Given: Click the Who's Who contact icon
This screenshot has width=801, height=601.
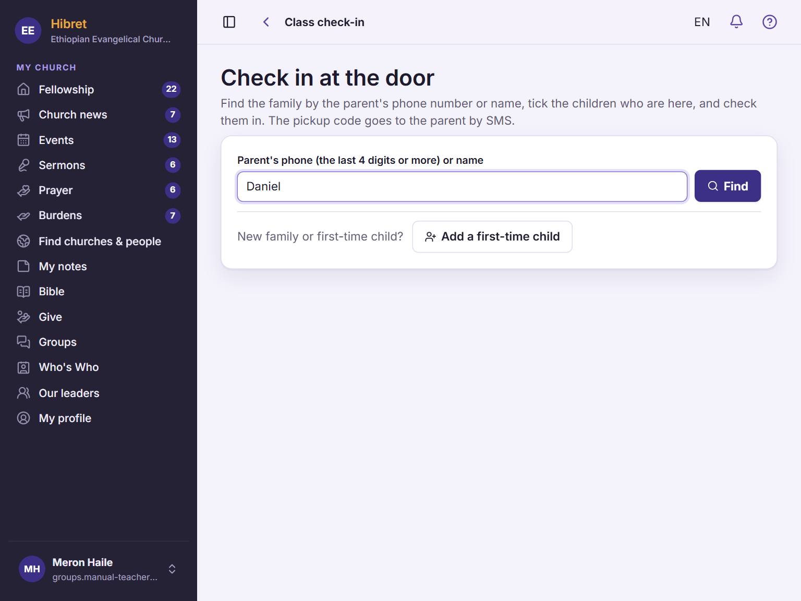Looking at the screenshot, I should pos(23,367).
